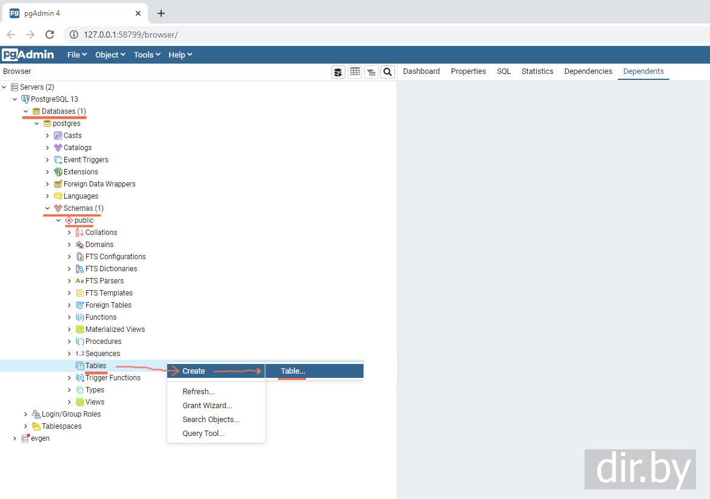The image size is (710, 499).
Task: Click the FTS Dictionaries icon
Action: pos(80,269)
